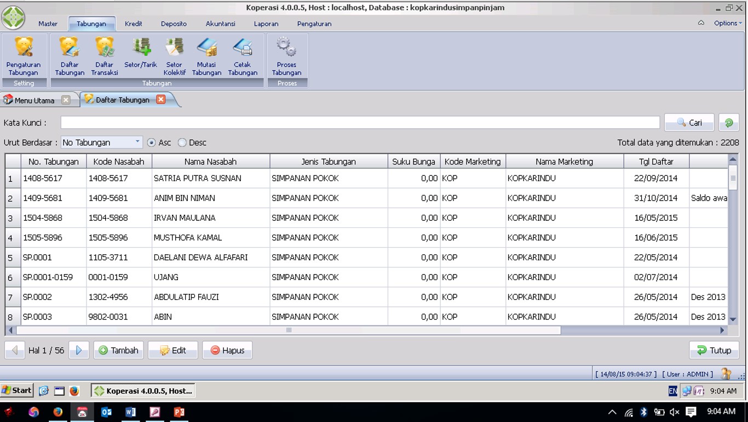Open Daftar Transaksi ribbon icon
Viewport: 748px width, 422px height.
[x=105, y=56]
